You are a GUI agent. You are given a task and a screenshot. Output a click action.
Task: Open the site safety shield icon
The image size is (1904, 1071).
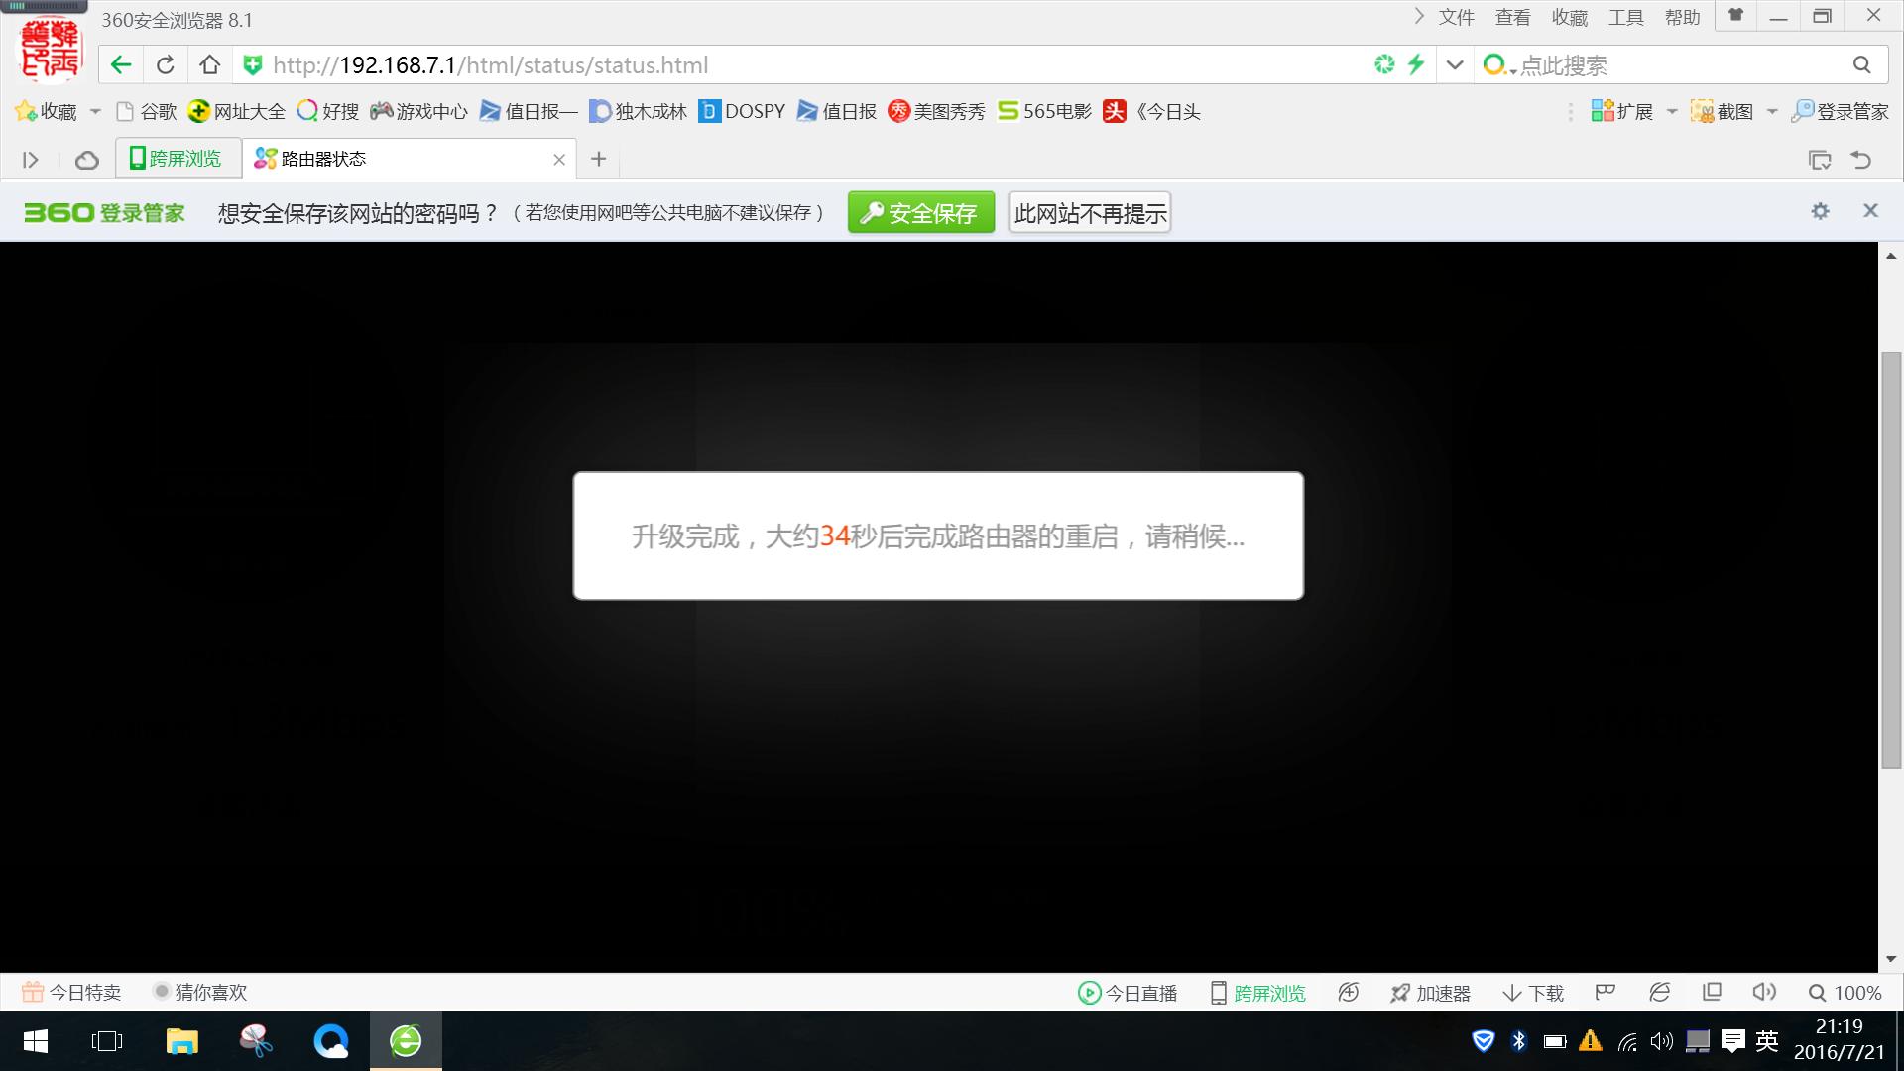coord(253,63)
